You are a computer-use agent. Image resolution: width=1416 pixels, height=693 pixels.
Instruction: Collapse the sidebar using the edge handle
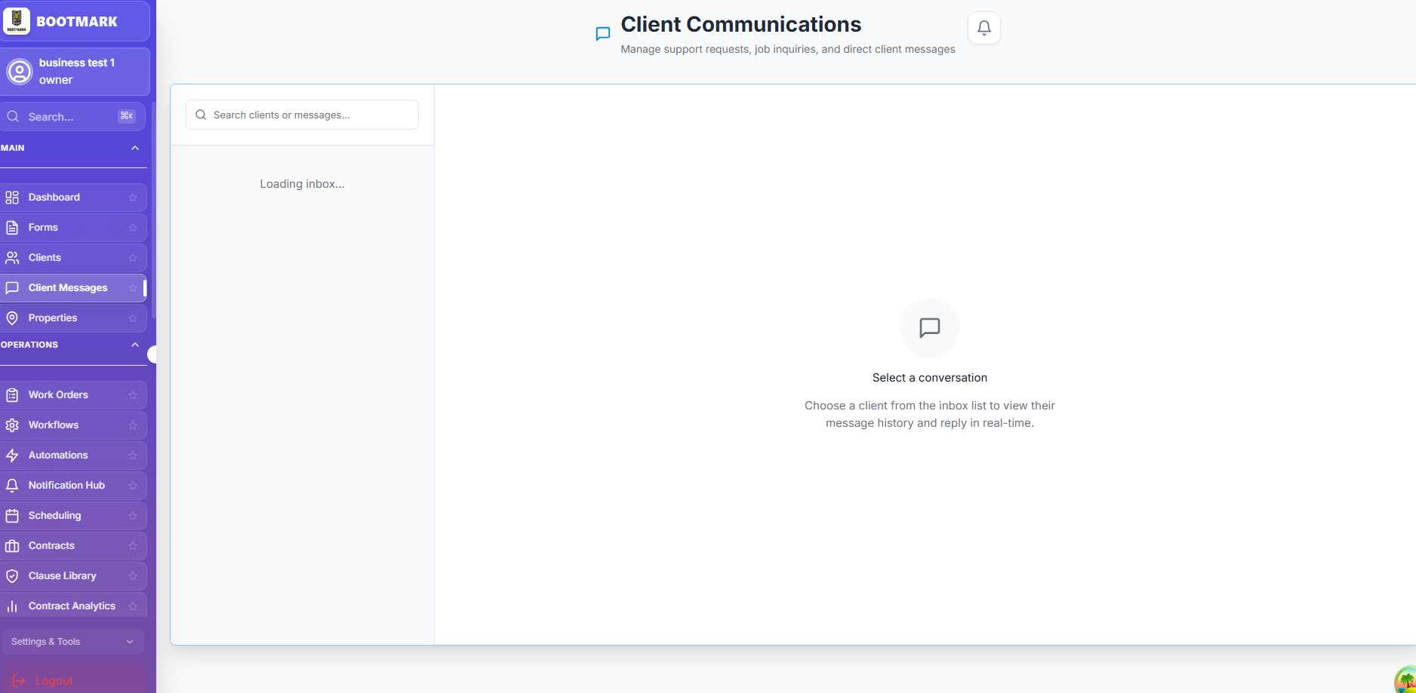click(152, 354)
